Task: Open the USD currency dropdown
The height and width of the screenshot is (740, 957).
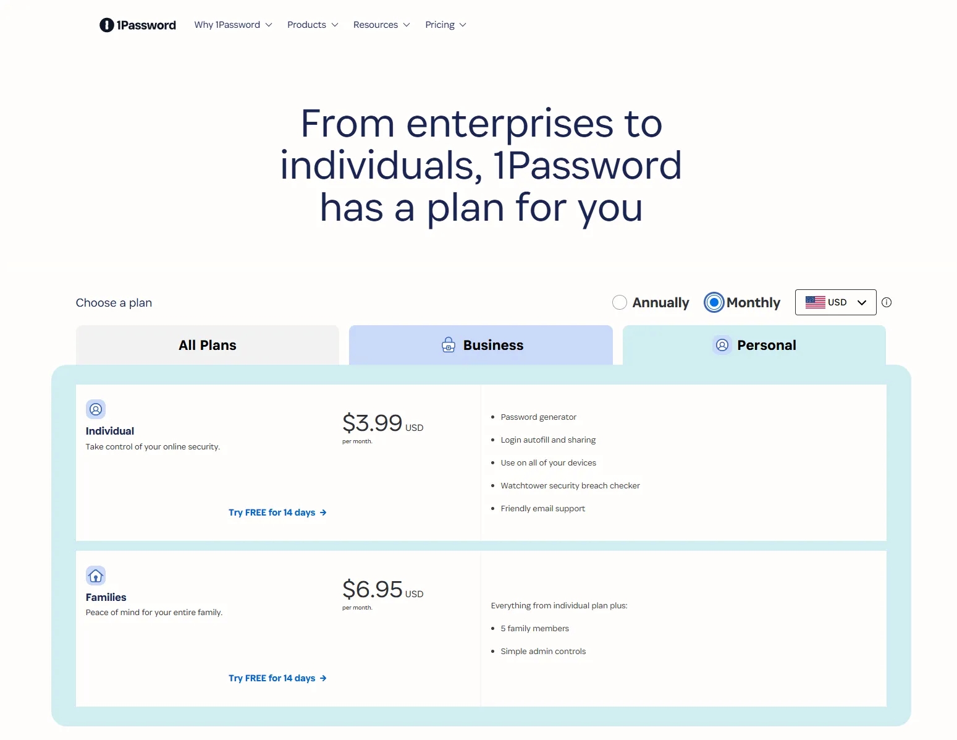Action: [x=835, y=302]
